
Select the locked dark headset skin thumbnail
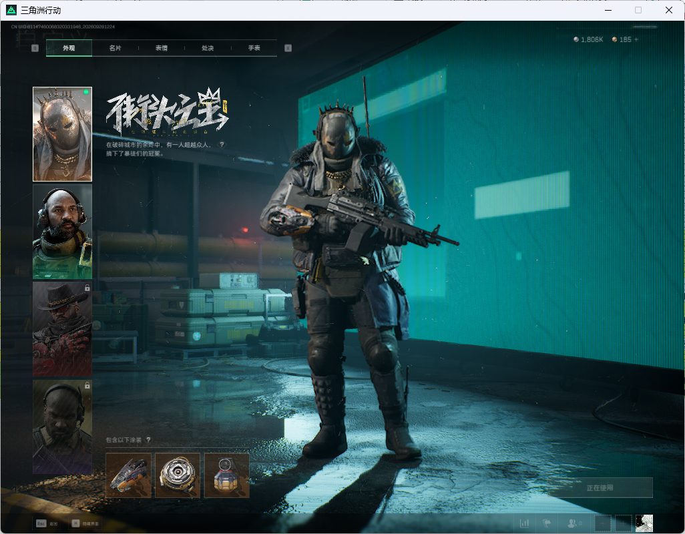[63, 427]
